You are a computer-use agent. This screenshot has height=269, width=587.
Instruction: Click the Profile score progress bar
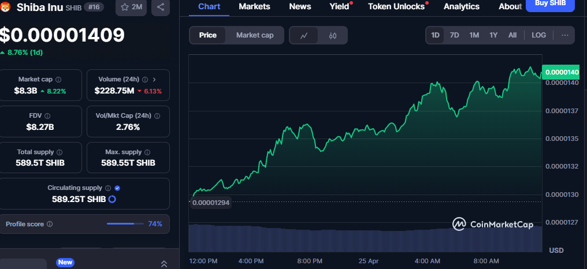(x=125, y=224)
